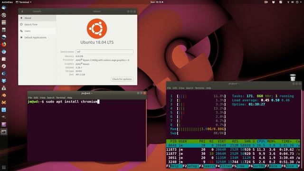Select About in the Details sidebar
This screenshot has width=304, height=171.
click(37, 18)
